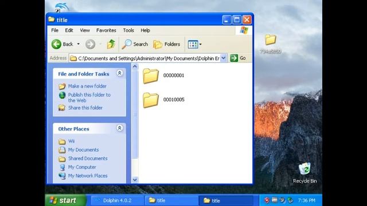Screen dimensions: 367x206
Task: Switch to Dolphin 4.0.2 taskbar button
Action: pyautogui.click(x=117, y=200)
